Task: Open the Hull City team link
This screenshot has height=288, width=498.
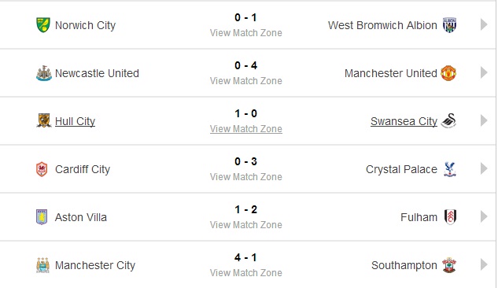Action: pyautogui.click(x=75, y=121)
